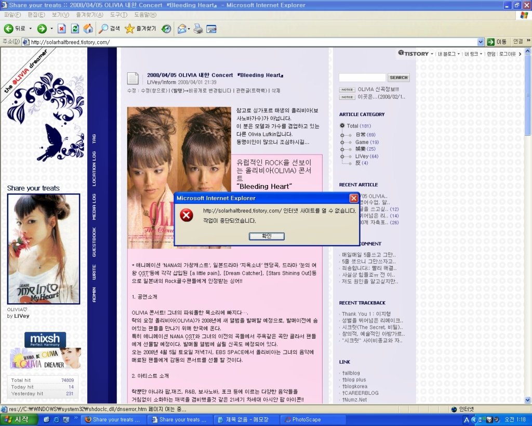The width and height of the screenshot is (532, 426).
Task: Switch to 제목 없음 - 메모장 taskbar button
Action: pos(247,420)
